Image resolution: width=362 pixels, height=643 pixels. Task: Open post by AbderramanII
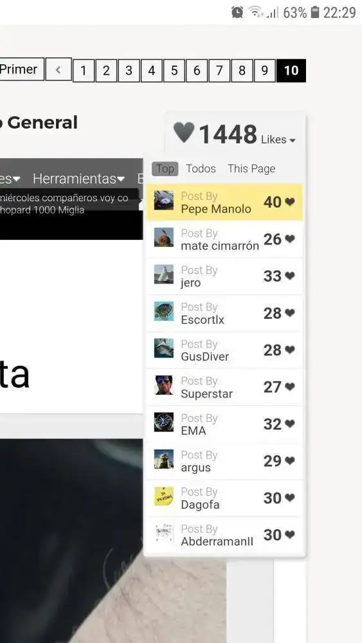(225, 535)
